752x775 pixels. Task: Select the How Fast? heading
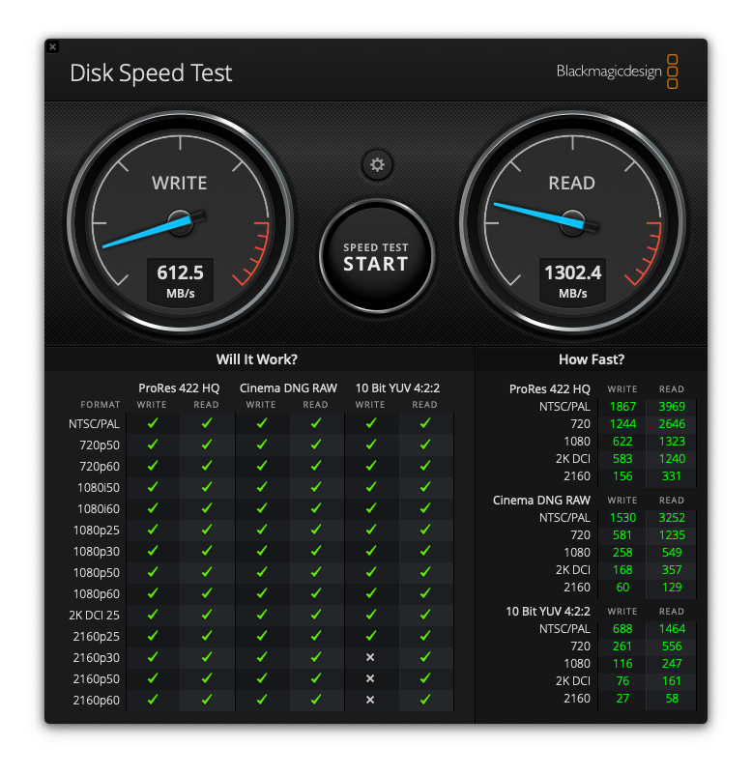pyautogui.click(x=592, y=359)
